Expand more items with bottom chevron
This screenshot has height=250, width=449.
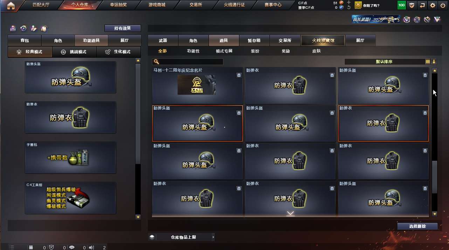coord(290,213)
